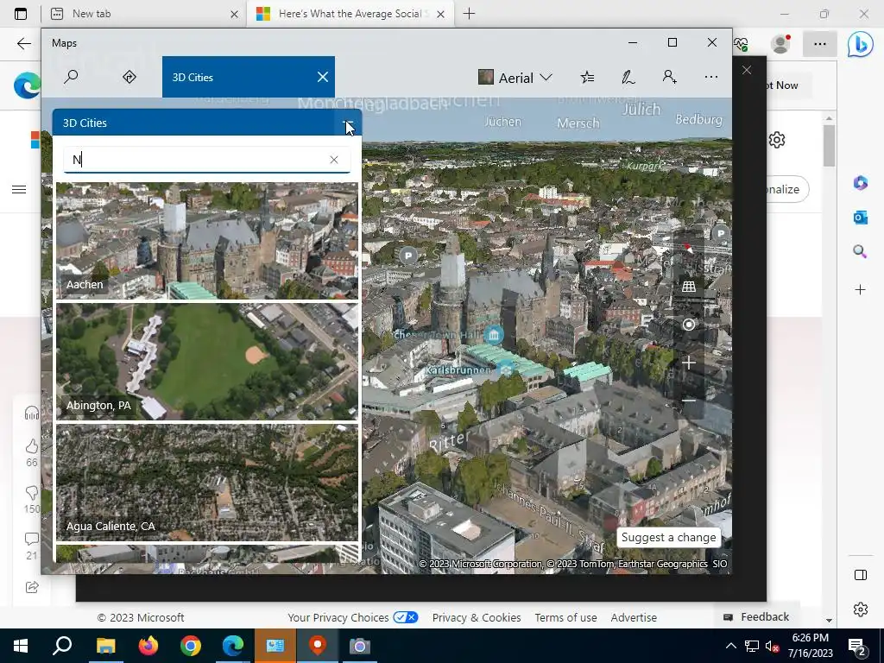The height and width of the screenshot is (663, 884).
Task: Minimize the 3D Cities panel
Action: [347, 123]
